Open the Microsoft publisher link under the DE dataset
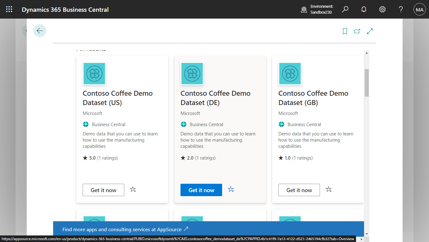The height and width of the screenshot is (242, 429). tap(190, 113)
